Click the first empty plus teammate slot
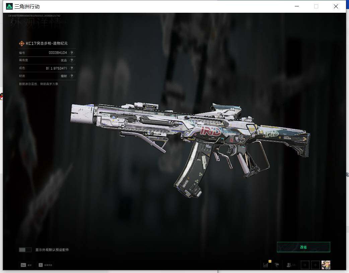This screenshot has width=349, height=273. 305,265
